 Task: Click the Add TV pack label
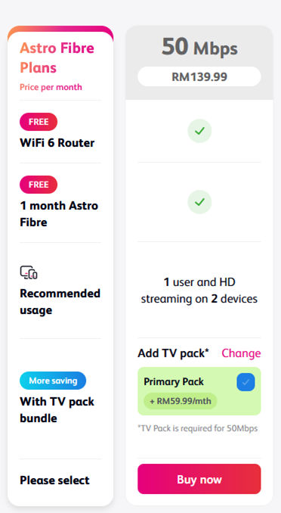tap(173, 353)
